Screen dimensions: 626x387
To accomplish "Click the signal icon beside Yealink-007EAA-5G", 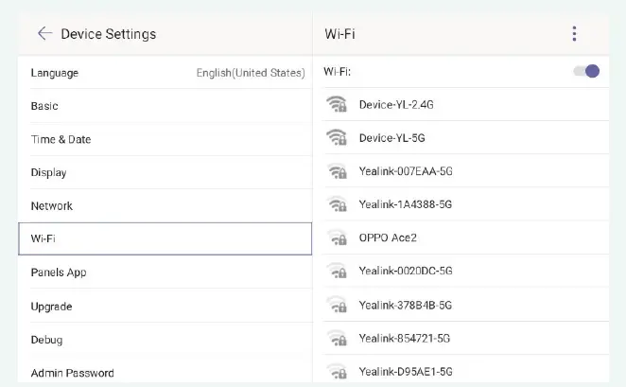I will pos(336,171).
